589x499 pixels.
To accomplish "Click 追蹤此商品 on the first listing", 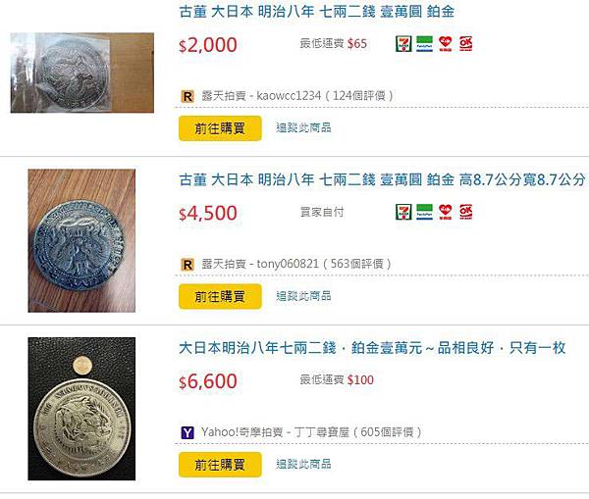I will 303,127.
